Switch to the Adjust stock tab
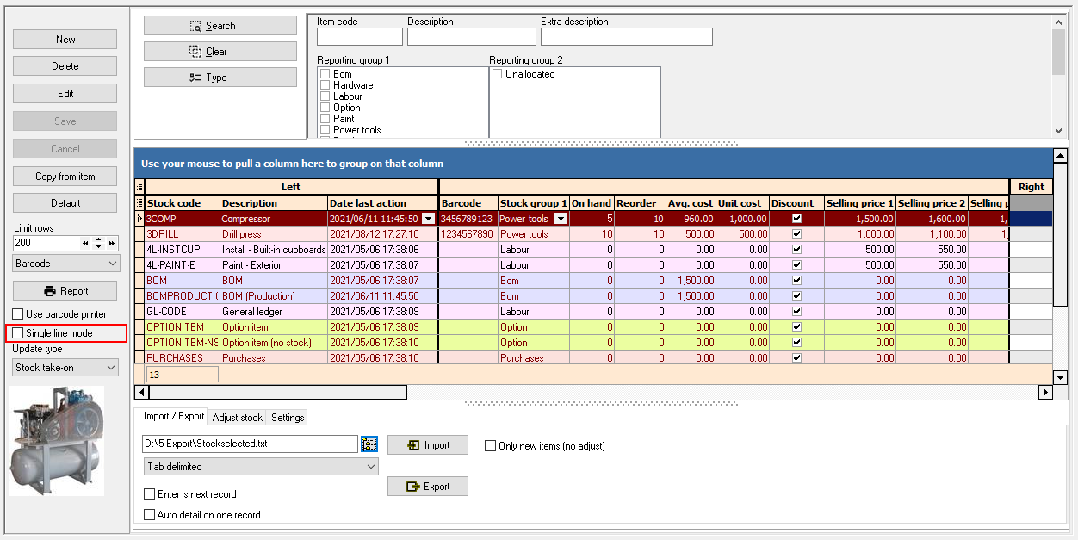The image size is (1078, 540). click(x=238, y=418)
